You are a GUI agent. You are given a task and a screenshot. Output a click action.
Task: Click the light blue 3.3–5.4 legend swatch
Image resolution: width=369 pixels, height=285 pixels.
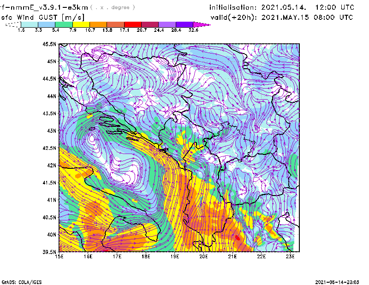click(x=47, y=24)
